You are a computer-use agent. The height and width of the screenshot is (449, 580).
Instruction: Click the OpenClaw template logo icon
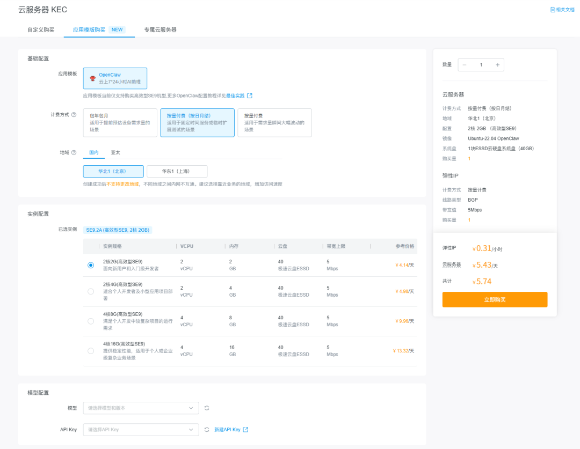point(92,78)
